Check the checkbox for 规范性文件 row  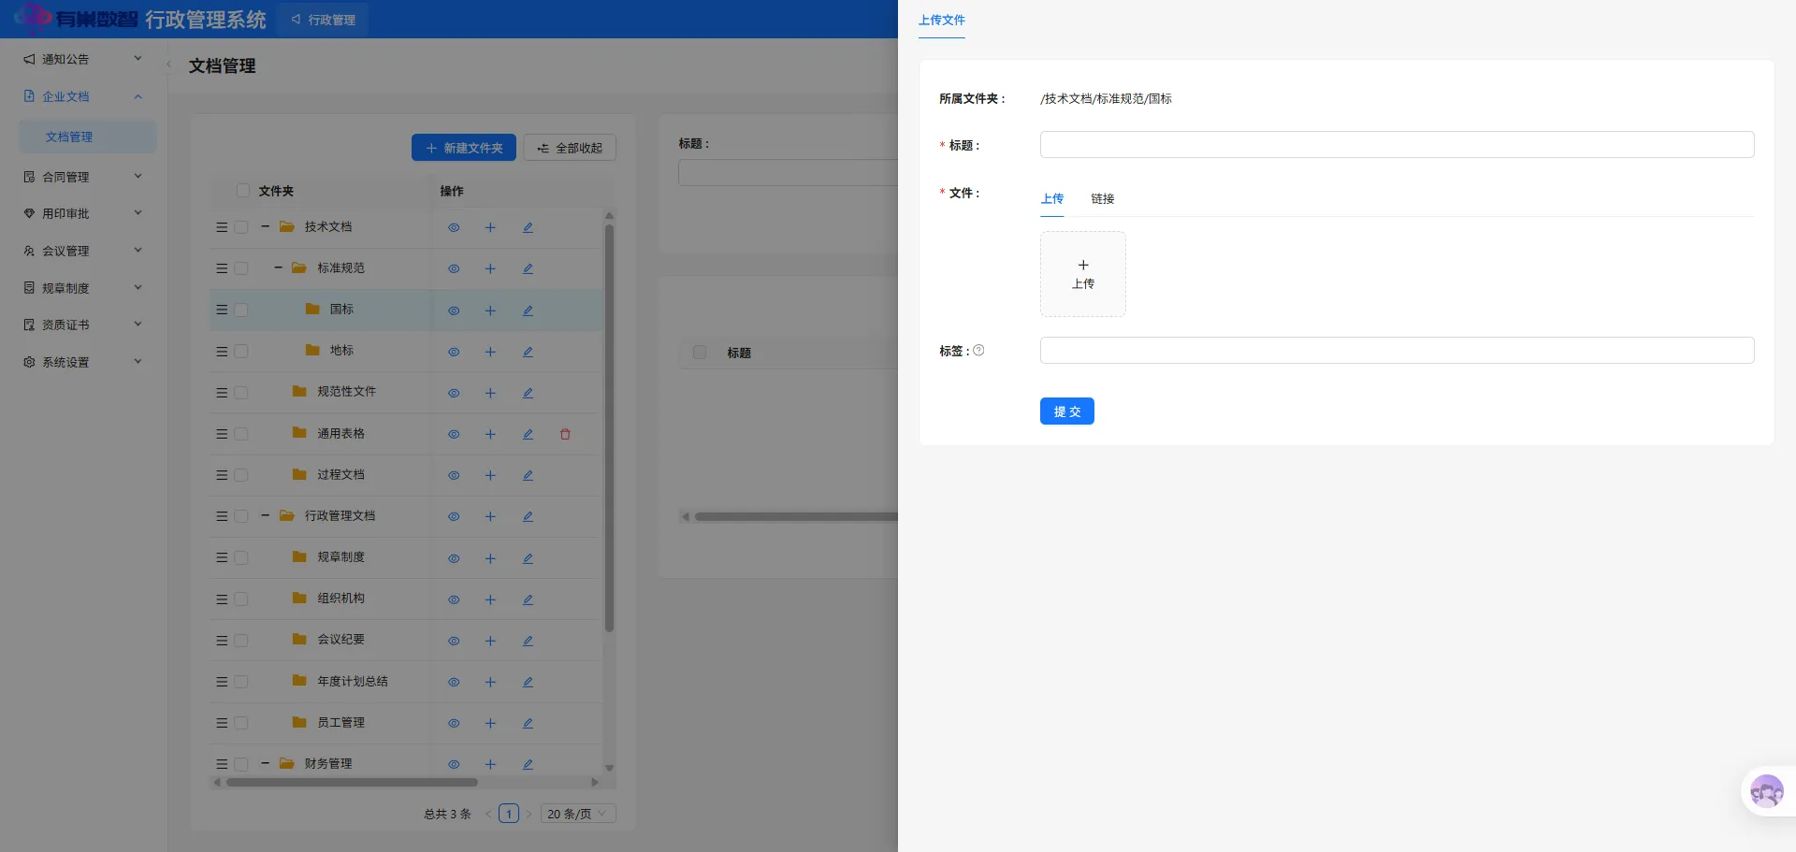click(x=241, y=393)
